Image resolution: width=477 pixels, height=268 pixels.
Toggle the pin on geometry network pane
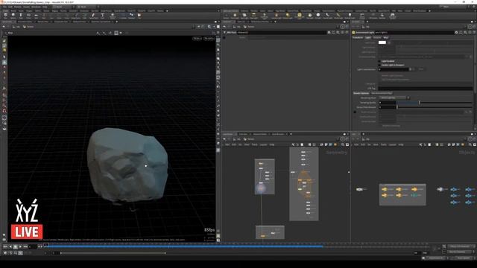pos(343,139)
